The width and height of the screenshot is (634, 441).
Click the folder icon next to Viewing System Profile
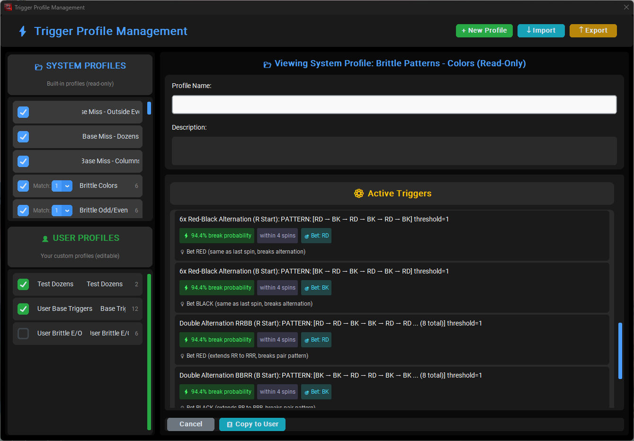point(268,64)
